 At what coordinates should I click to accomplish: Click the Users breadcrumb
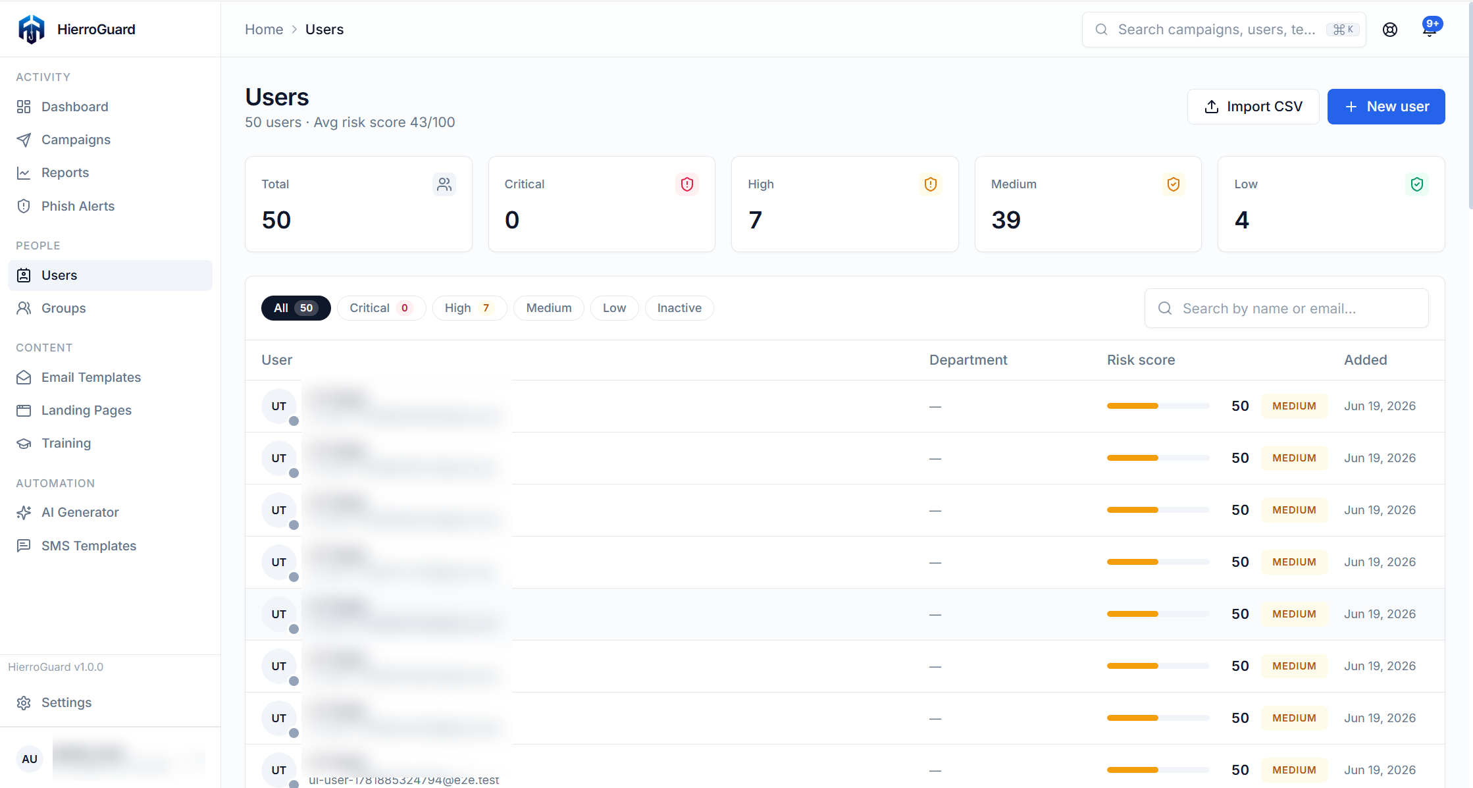[324, 30]
